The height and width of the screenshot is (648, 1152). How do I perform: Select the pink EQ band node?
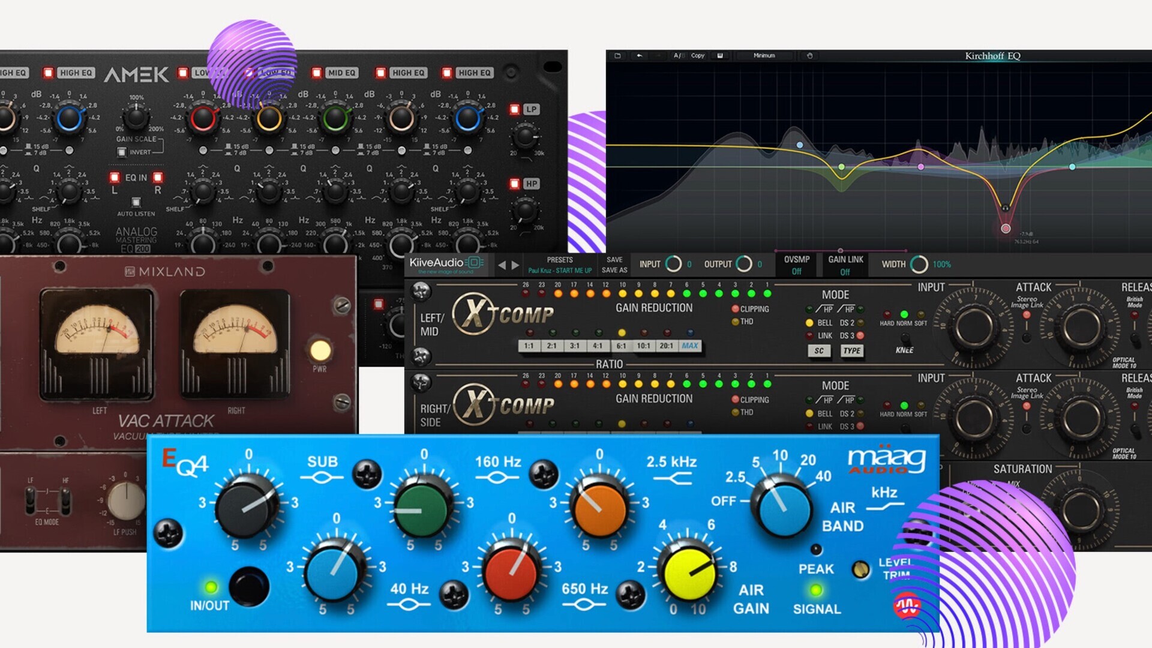(921, 167)
